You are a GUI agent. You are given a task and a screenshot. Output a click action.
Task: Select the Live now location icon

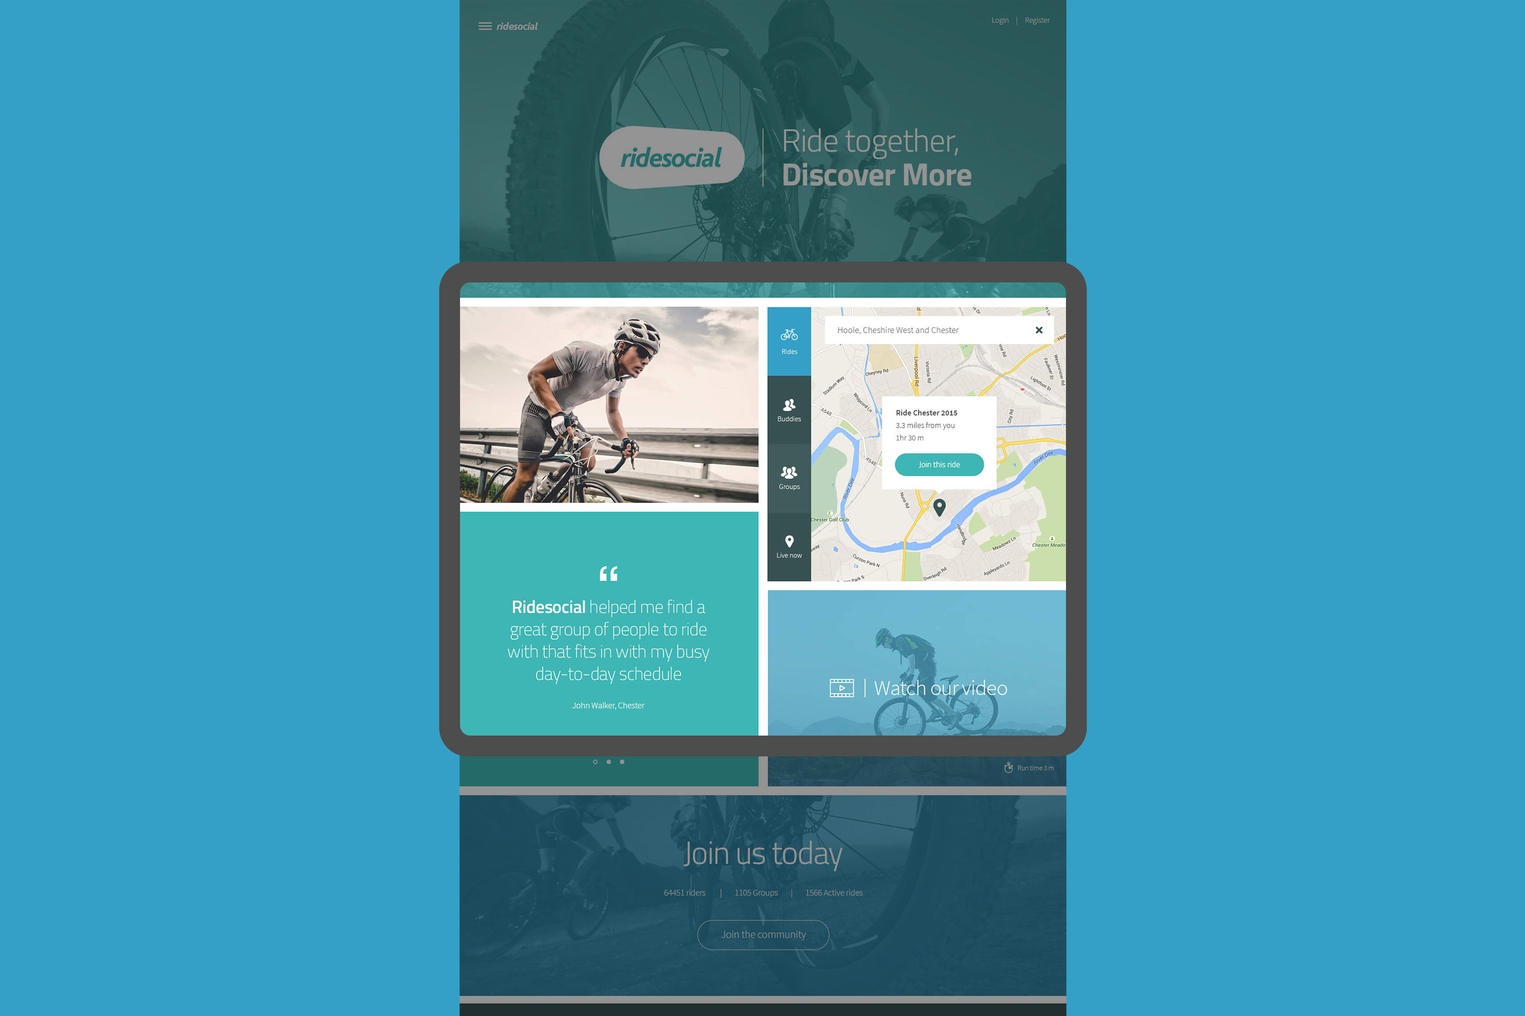pos(790,539)
